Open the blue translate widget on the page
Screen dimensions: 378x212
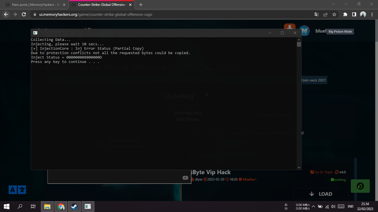pyautogui.click(x=17, y=190)
